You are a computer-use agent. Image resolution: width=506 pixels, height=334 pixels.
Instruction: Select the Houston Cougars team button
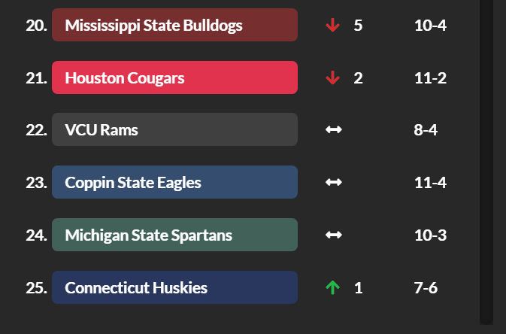pyautogui.click(x=174, y=78)
